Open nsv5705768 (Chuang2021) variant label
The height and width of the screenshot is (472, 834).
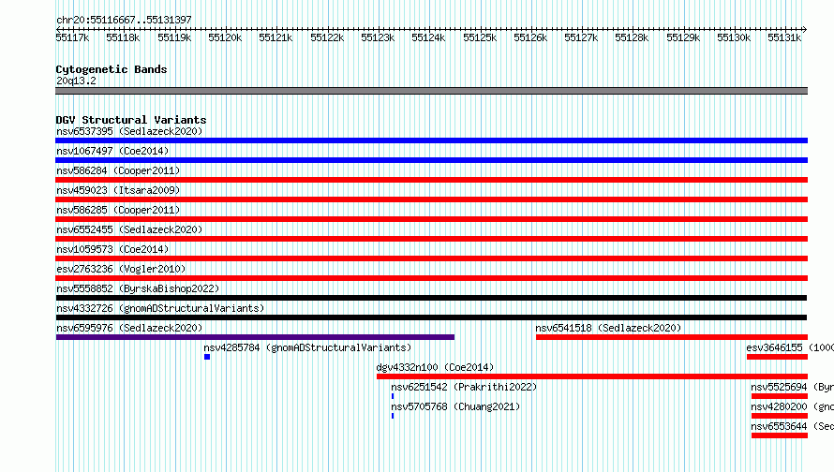point(455,406)
